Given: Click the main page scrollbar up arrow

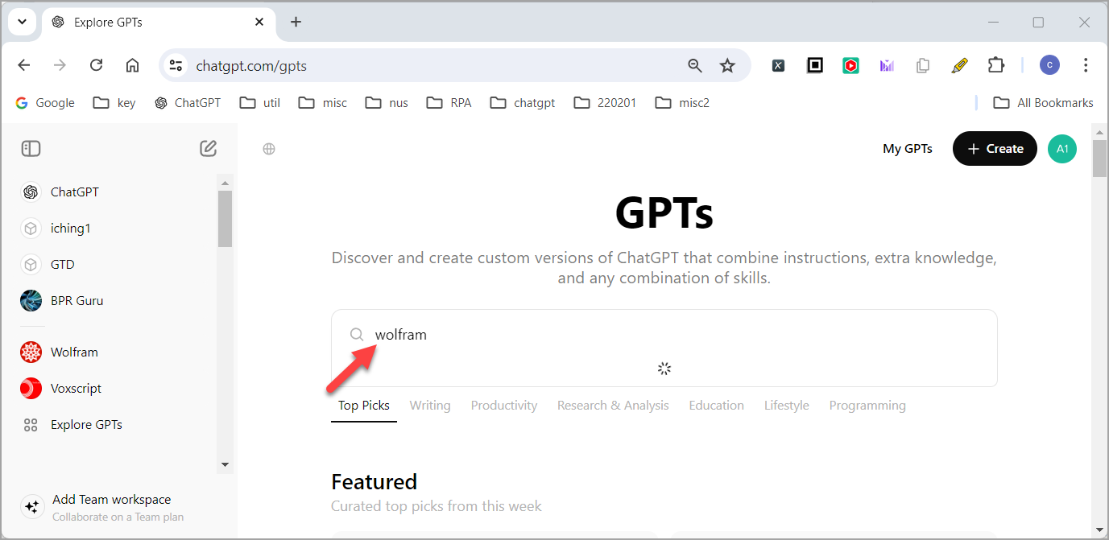Looking at the screenshot, I should click(x=1099, y=131).
